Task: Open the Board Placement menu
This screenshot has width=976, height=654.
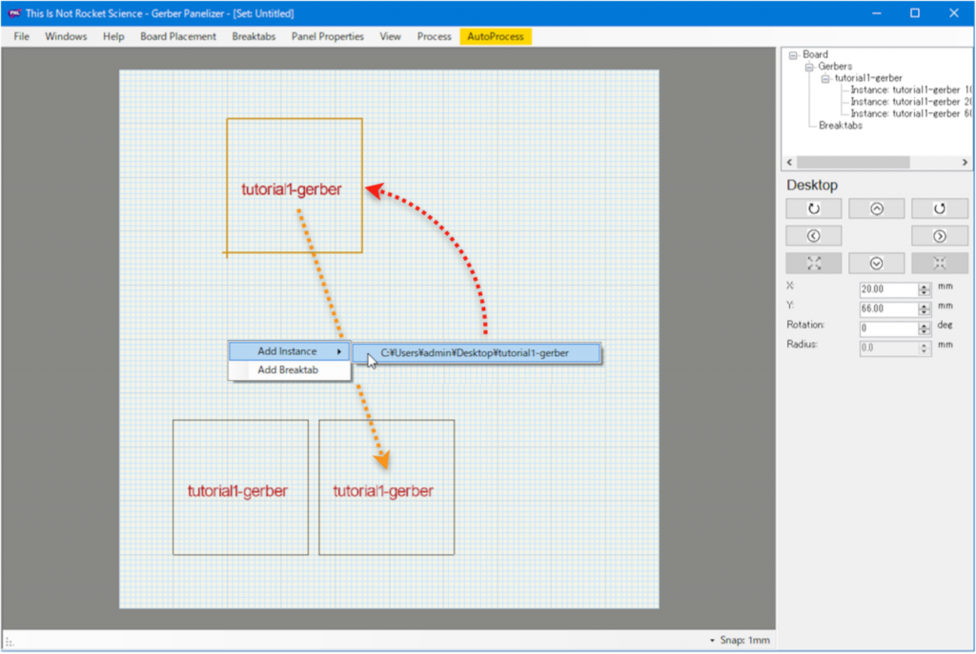Action: pos(178,37)
